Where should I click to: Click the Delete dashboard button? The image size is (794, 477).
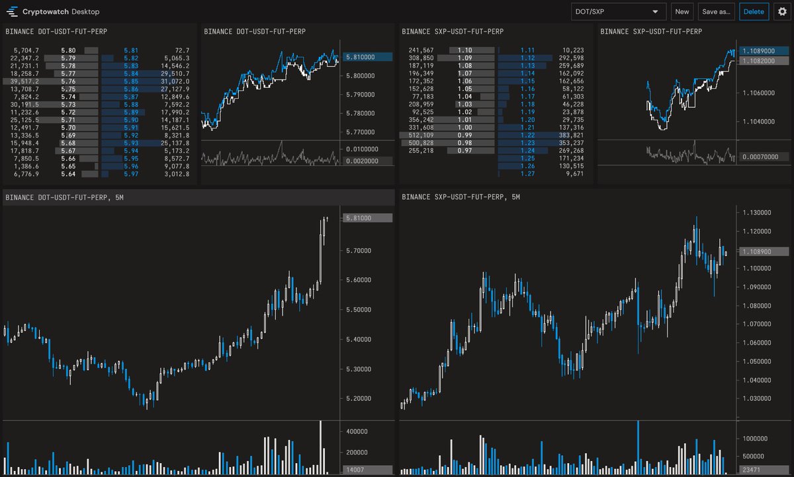(x=754, y=11)
